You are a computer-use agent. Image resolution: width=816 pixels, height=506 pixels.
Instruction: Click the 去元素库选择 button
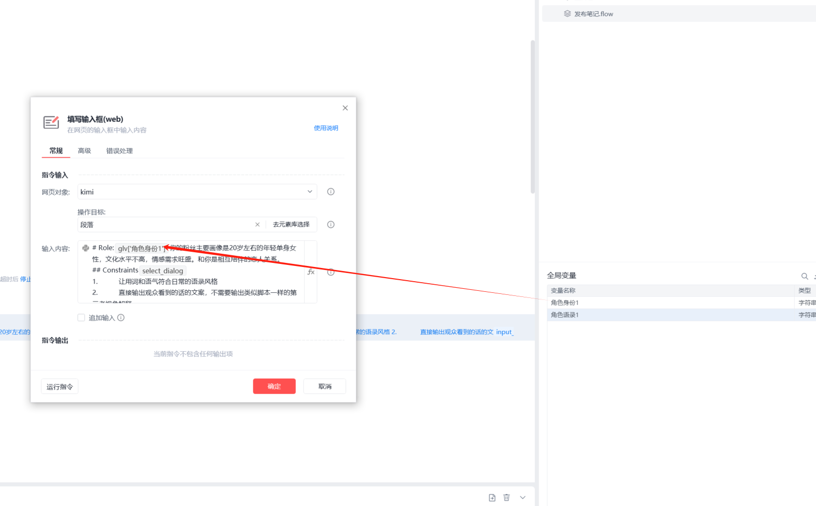(291, 225)
